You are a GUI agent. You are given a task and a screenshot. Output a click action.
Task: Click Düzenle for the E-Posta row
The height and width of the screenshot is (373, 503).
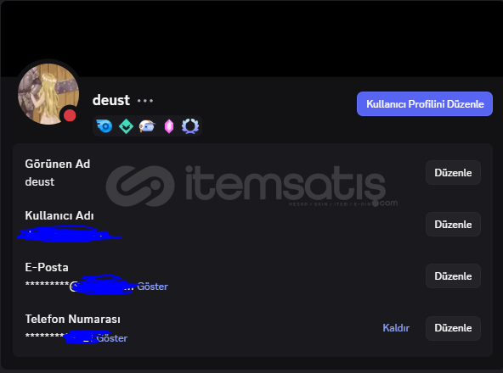tap(453, 276)
